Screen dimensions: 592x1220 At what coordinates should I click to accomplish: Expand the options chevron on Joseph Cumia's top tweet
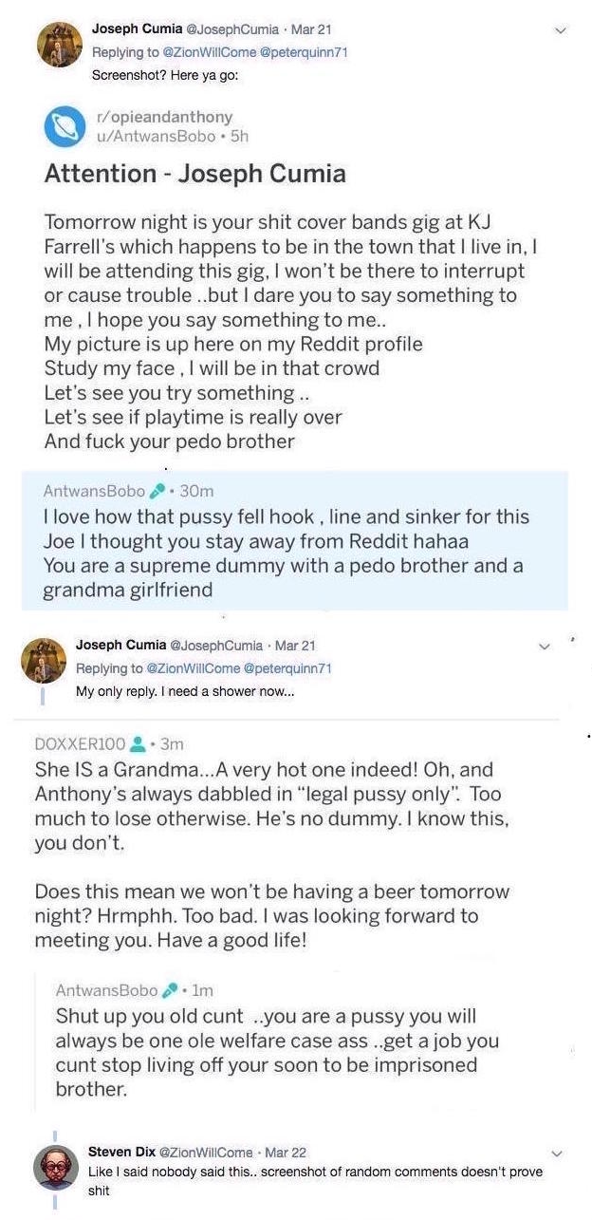click(560, 30)
